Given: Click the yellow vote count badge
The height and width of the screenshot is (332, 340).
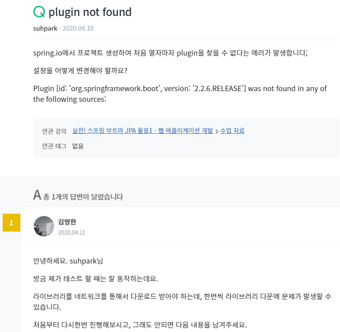Looking at the screenshot, I should (12, 223).
